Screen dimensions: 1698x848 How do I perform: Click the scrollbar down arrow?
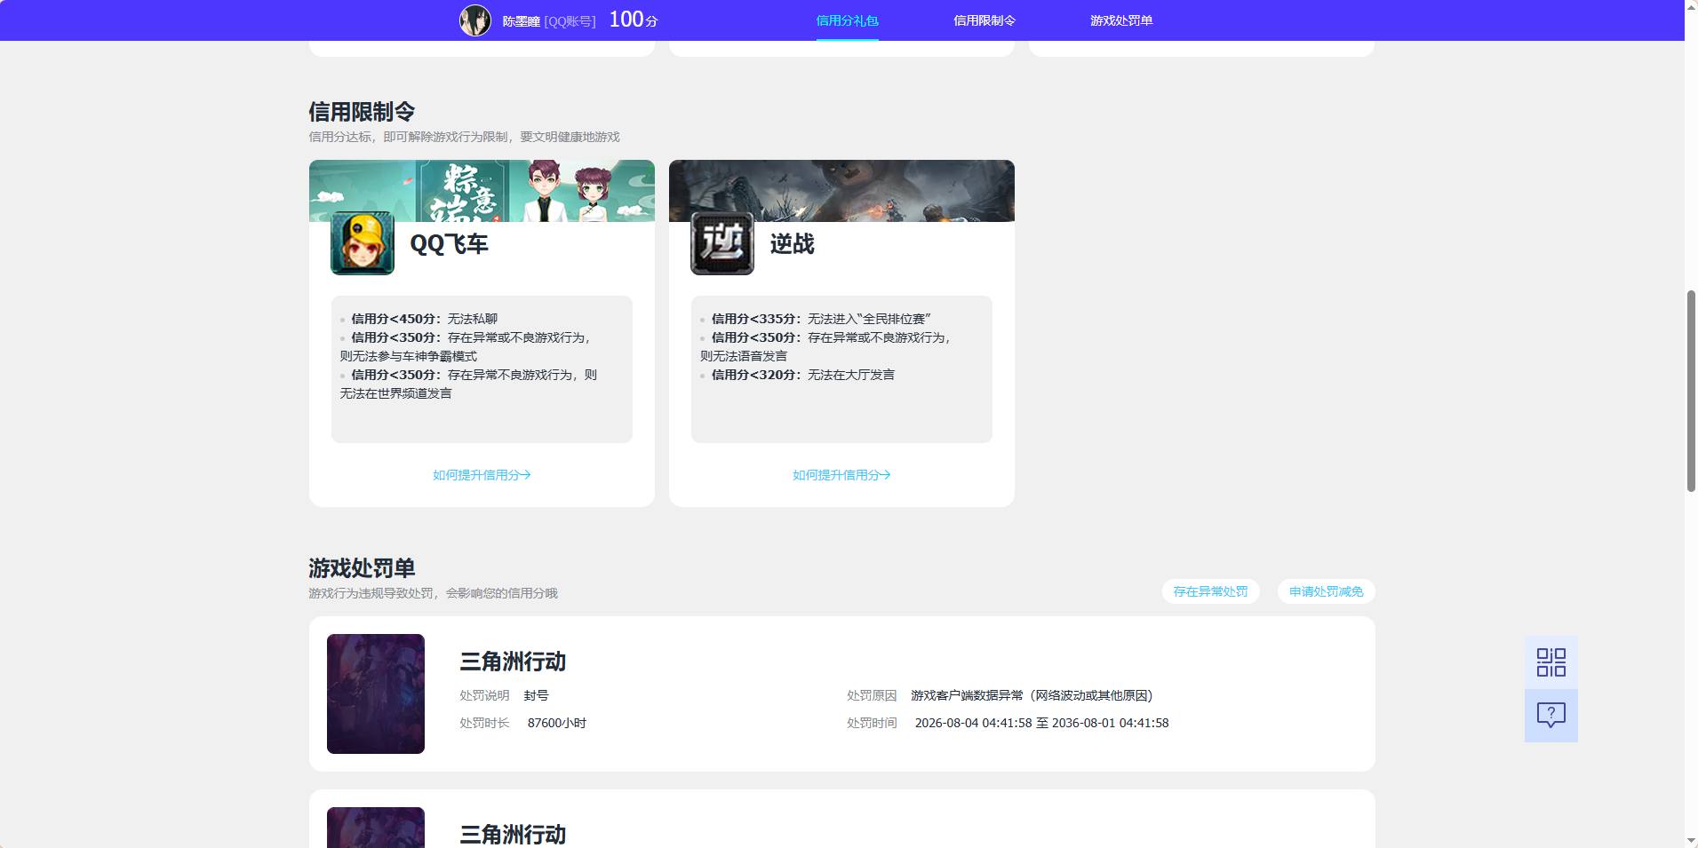[1691, 840]
